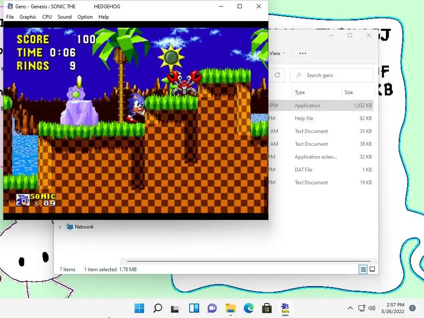Click the Network computer icon in navigation pane

coord(70,226)
